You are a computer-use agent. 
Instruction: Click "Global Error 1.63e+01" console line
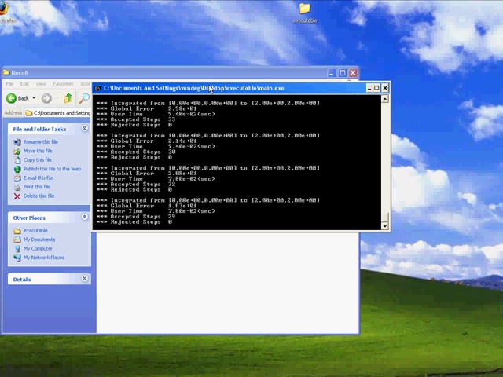tap(147, 206)
